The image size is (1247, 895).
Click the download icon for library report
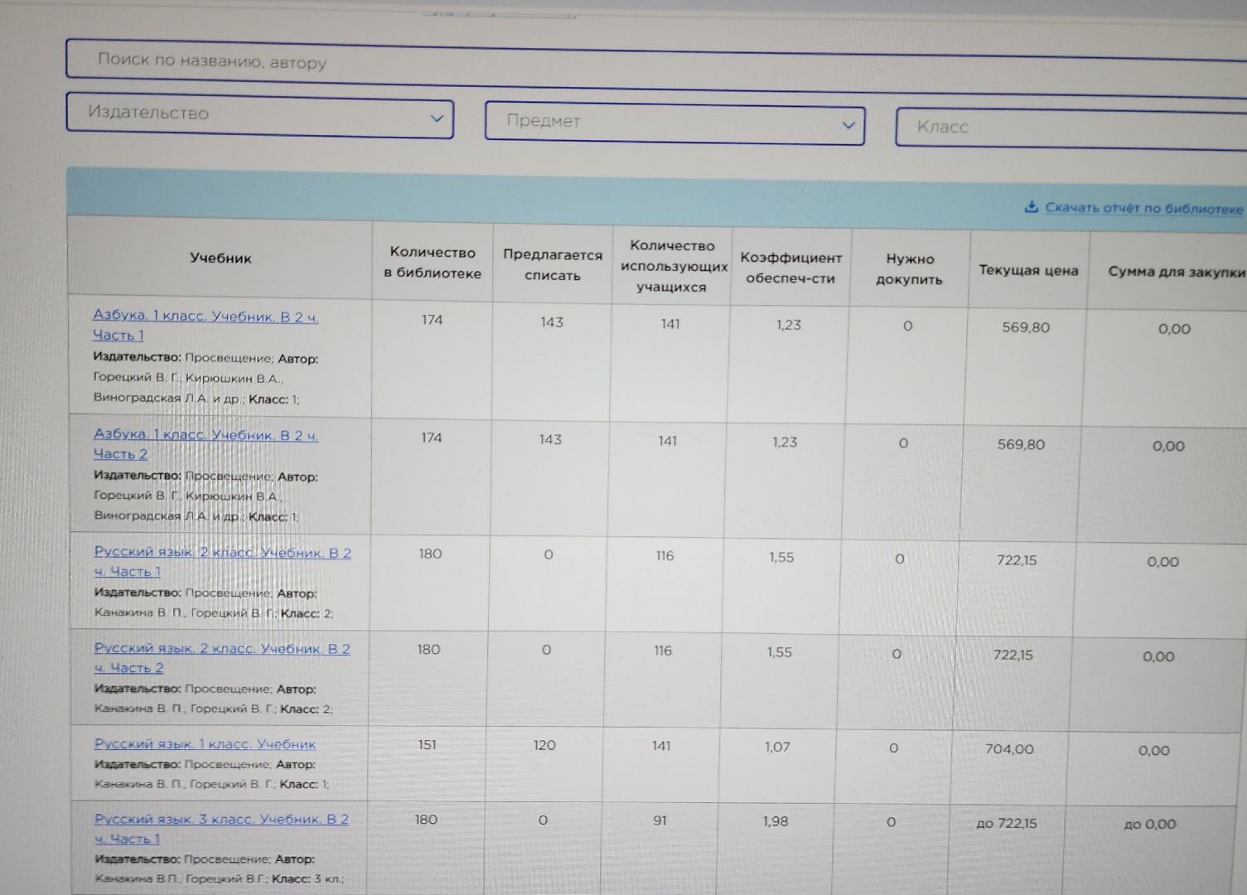click(1031, 206)
